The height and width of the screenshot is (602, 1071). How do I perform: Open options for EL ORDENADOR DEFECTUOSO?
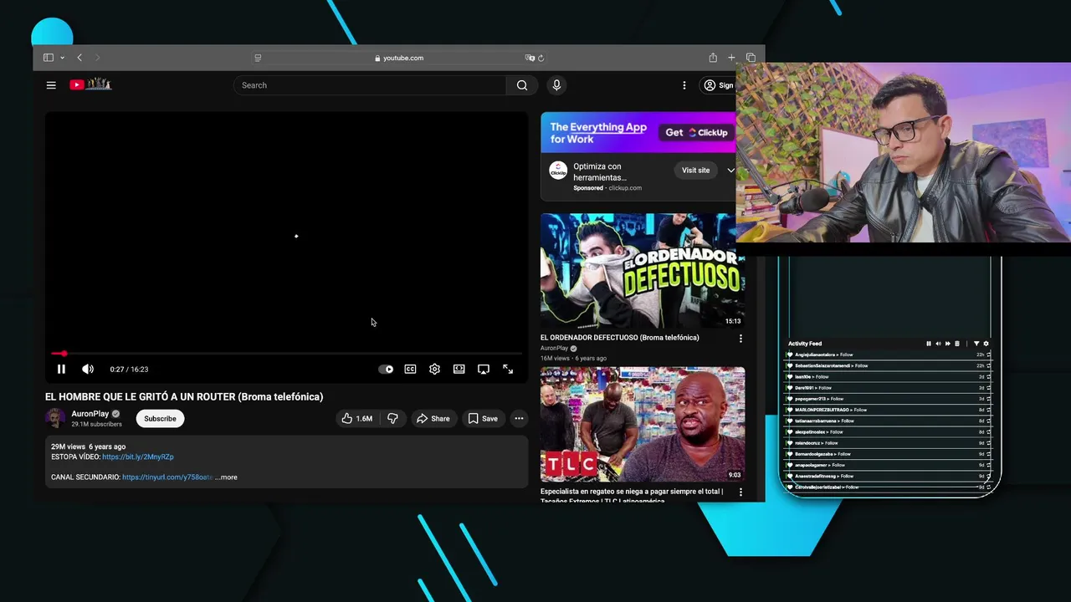(740, 339)
